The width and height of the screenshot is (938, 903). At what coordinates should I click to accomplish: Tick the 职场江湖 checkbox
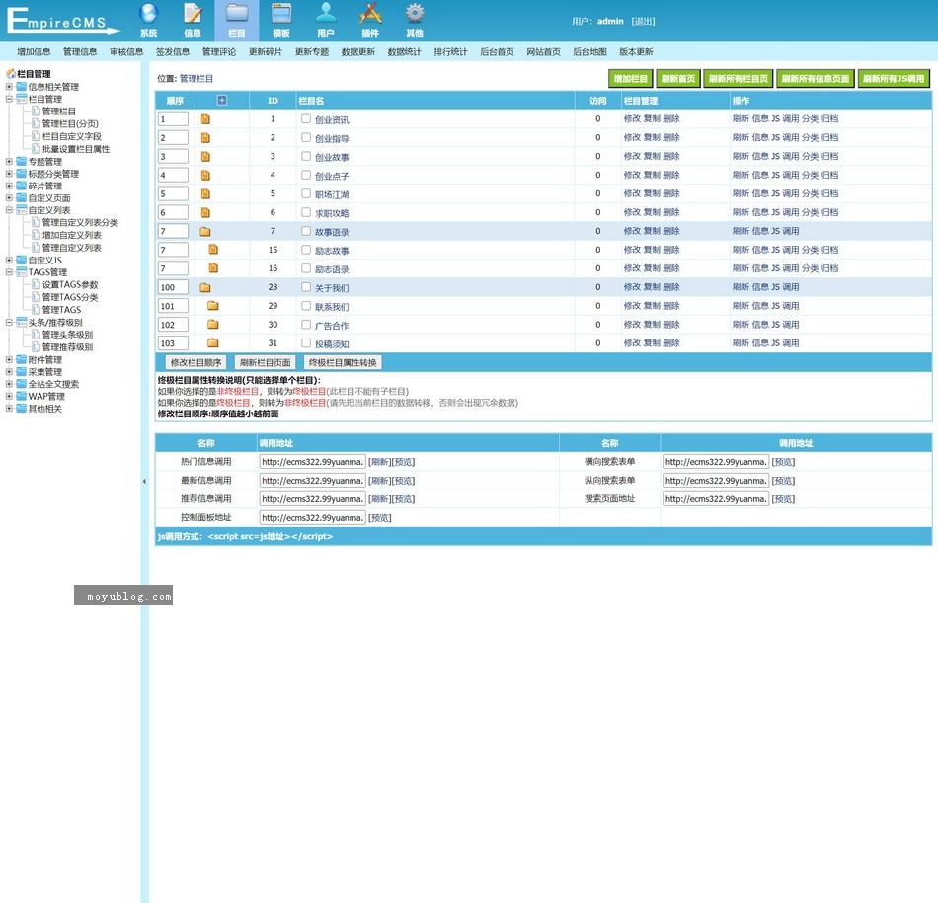tap(306, 193)
